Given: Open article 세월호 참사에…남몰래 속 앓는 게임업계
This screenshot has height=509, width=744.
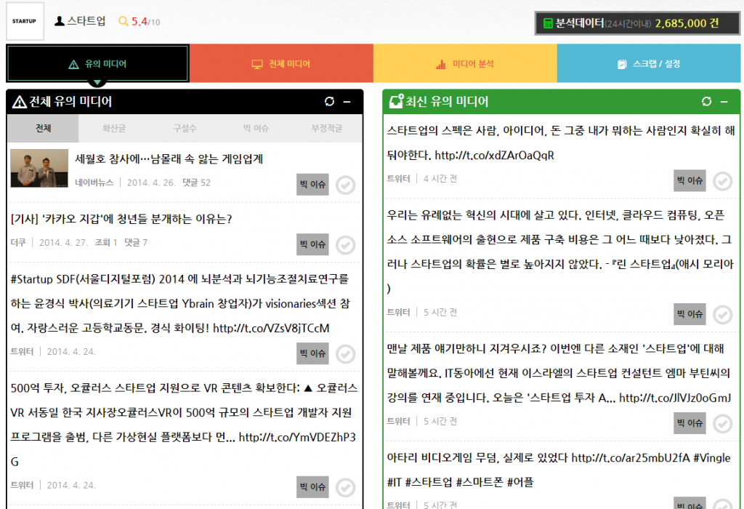Looking at the screenshot, I should pyautogui.click(x=169, y=159).
